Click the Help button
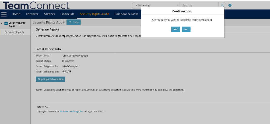Image resolution: width=270 pixels, height=124 pixels. pyautogui.click(x=73, y=22)
